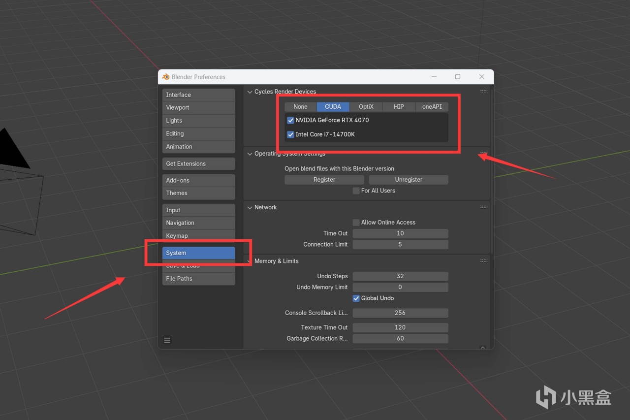Select None as the Cycles render device

pyautogui.click(x=300, y=107)
